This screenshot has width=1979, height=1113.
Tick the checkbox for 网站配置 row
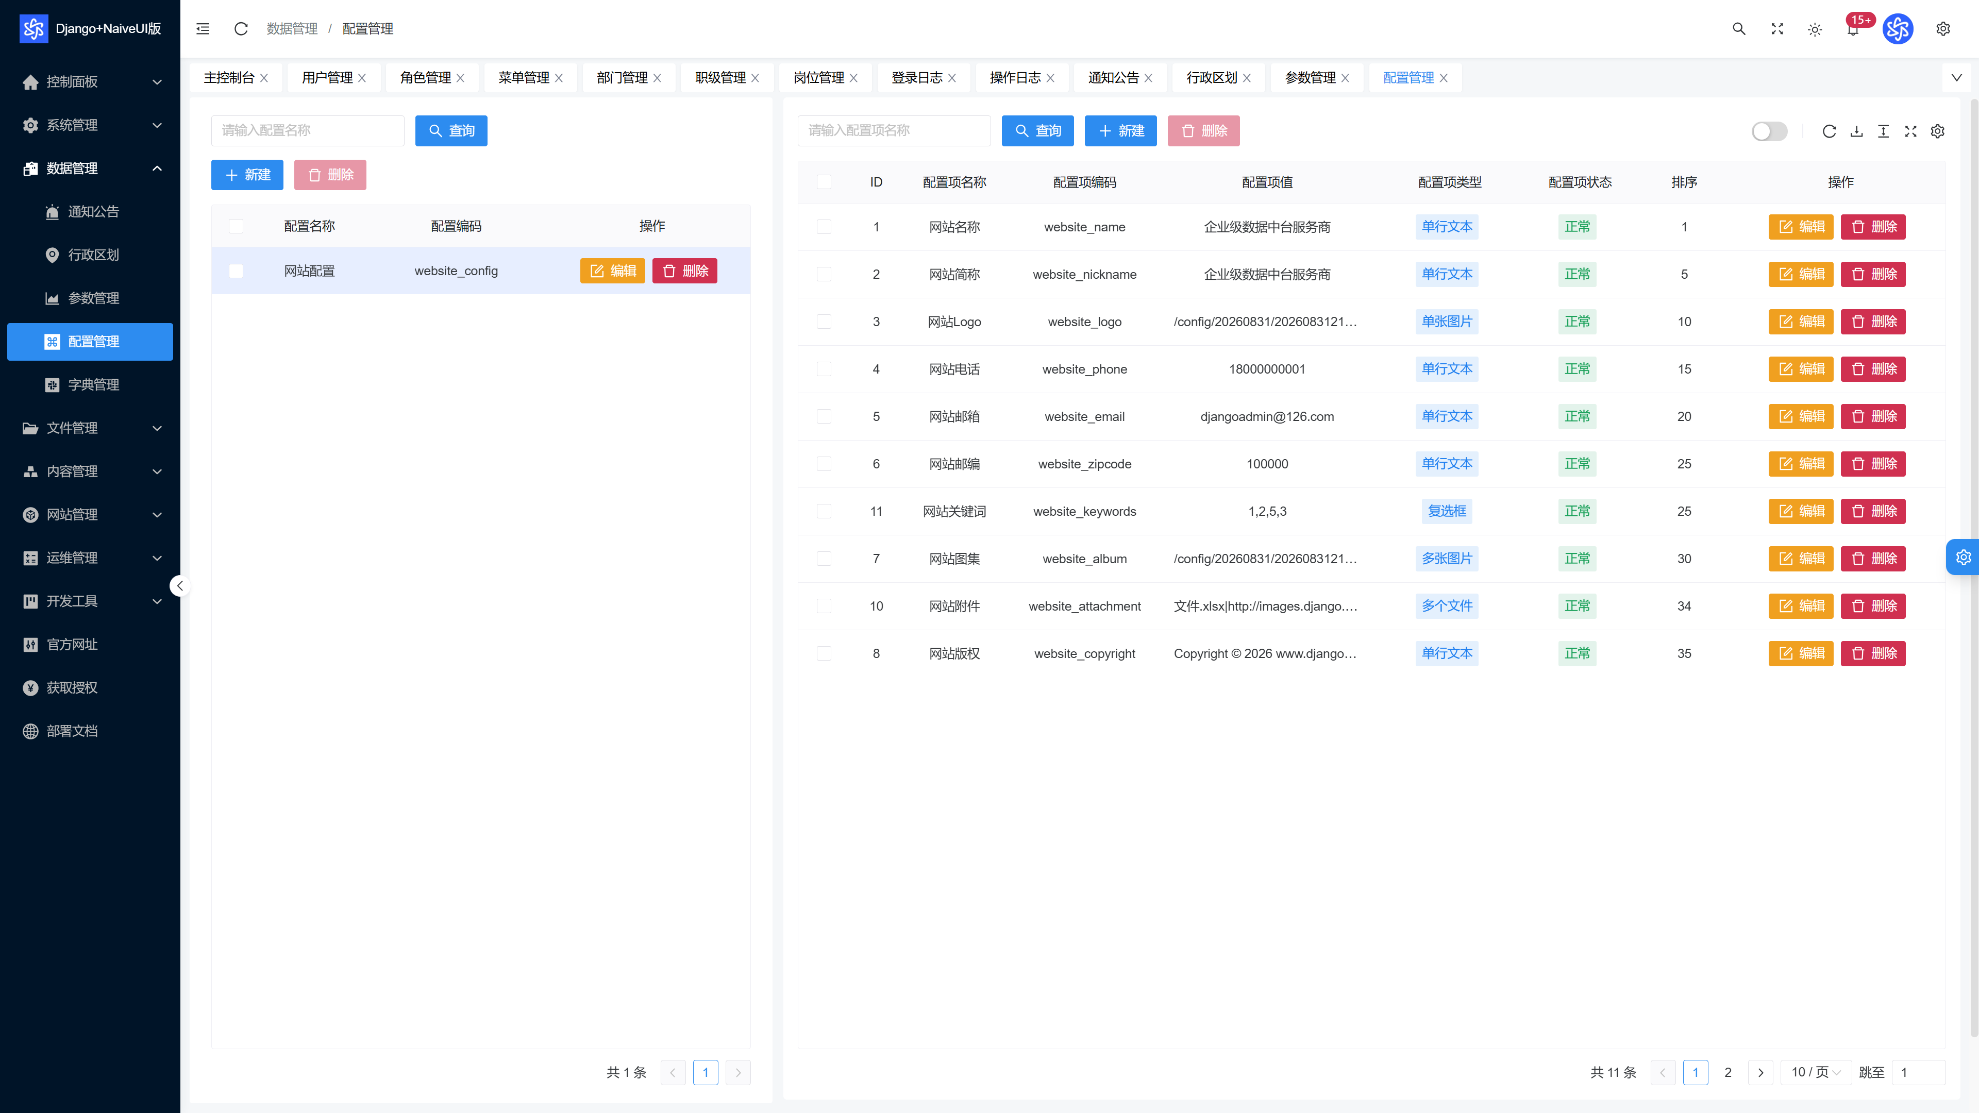[x=236, y=271]
